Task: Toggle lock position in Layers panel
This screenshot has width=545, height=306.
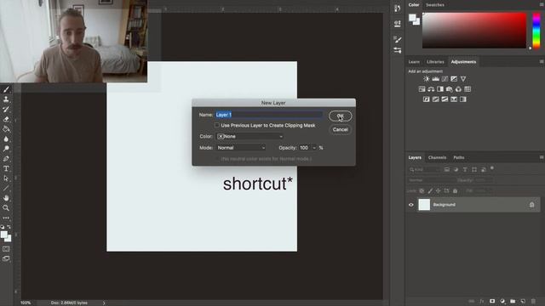Action: [x=438, y=190]
